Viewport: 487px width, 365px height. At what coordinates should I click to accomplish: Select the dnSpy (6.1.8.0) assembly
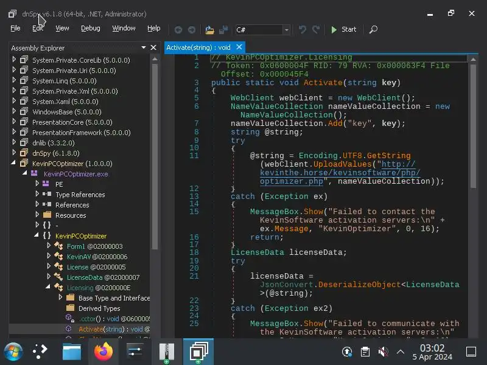[56, 153]
